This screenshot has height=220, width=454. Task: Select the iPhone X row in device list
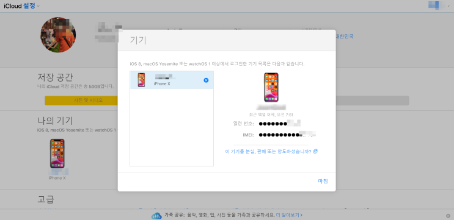[x=172, y=80]
